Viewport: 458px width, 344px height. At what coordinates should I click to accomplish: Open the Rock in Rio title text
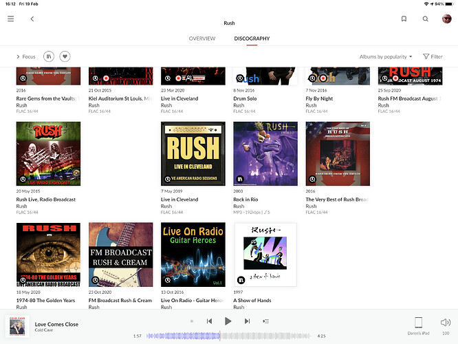(246, 200)
